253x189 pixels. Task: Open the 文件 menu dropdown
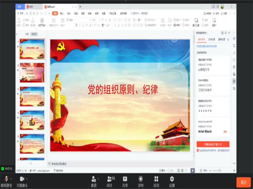tap(21, 14)
